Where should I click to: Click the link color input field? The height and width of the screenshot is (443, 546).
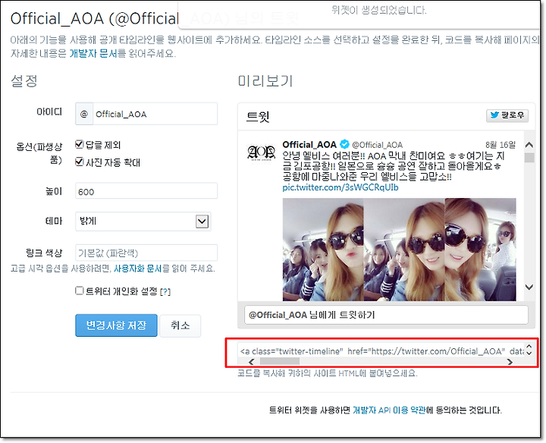pyautogui.click(x=146, y=253)
